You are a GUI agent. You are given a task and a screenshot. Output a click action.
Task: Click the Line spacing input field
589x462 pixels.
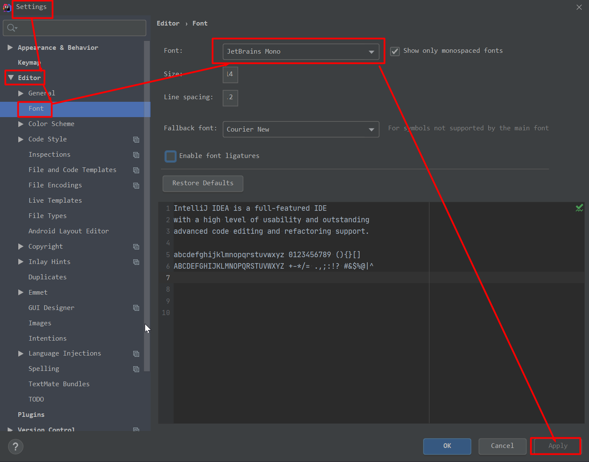(x=230, y=98)
